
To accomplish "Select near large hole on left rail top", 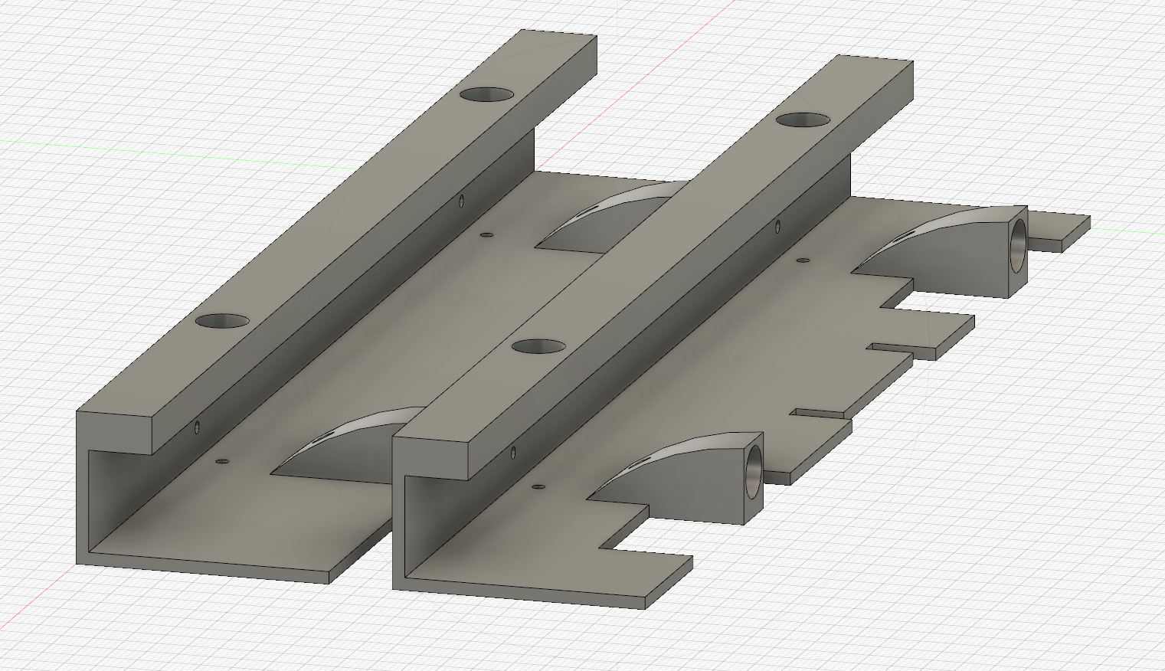I will click(223, 321).
